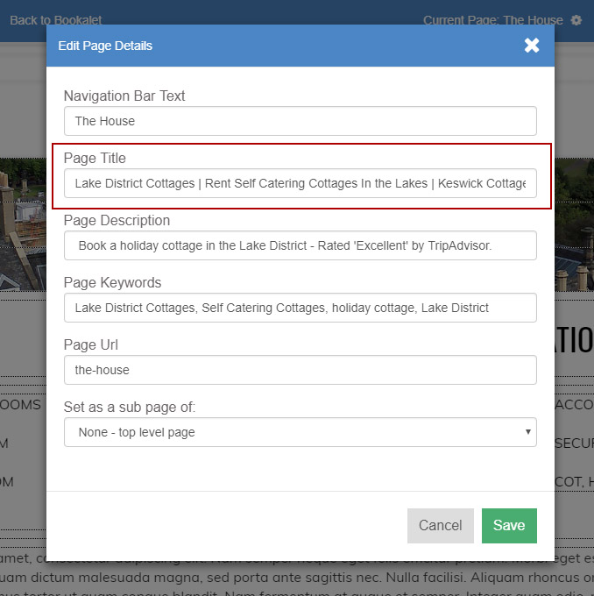Edit the Page Url field containing the-house
This screenshot has height=596, width=594.
pyautogui.click(x=300, y=370)
